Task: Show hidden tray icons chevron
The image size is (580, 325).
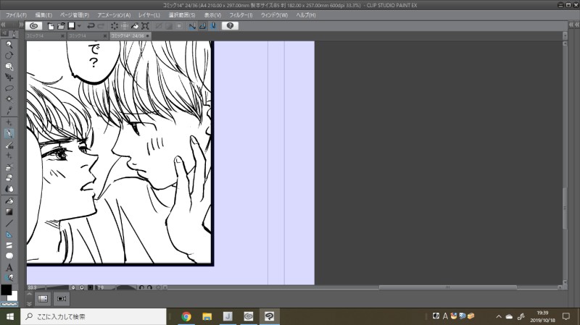Action: pos(499,316)
